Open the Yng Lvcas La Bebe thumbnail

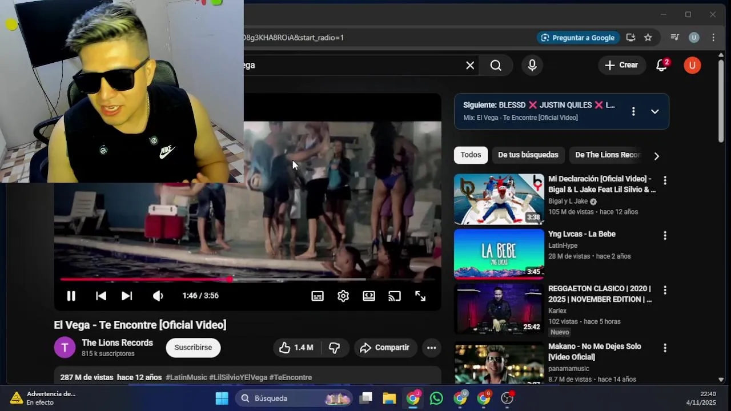click(x=499, y=254)
